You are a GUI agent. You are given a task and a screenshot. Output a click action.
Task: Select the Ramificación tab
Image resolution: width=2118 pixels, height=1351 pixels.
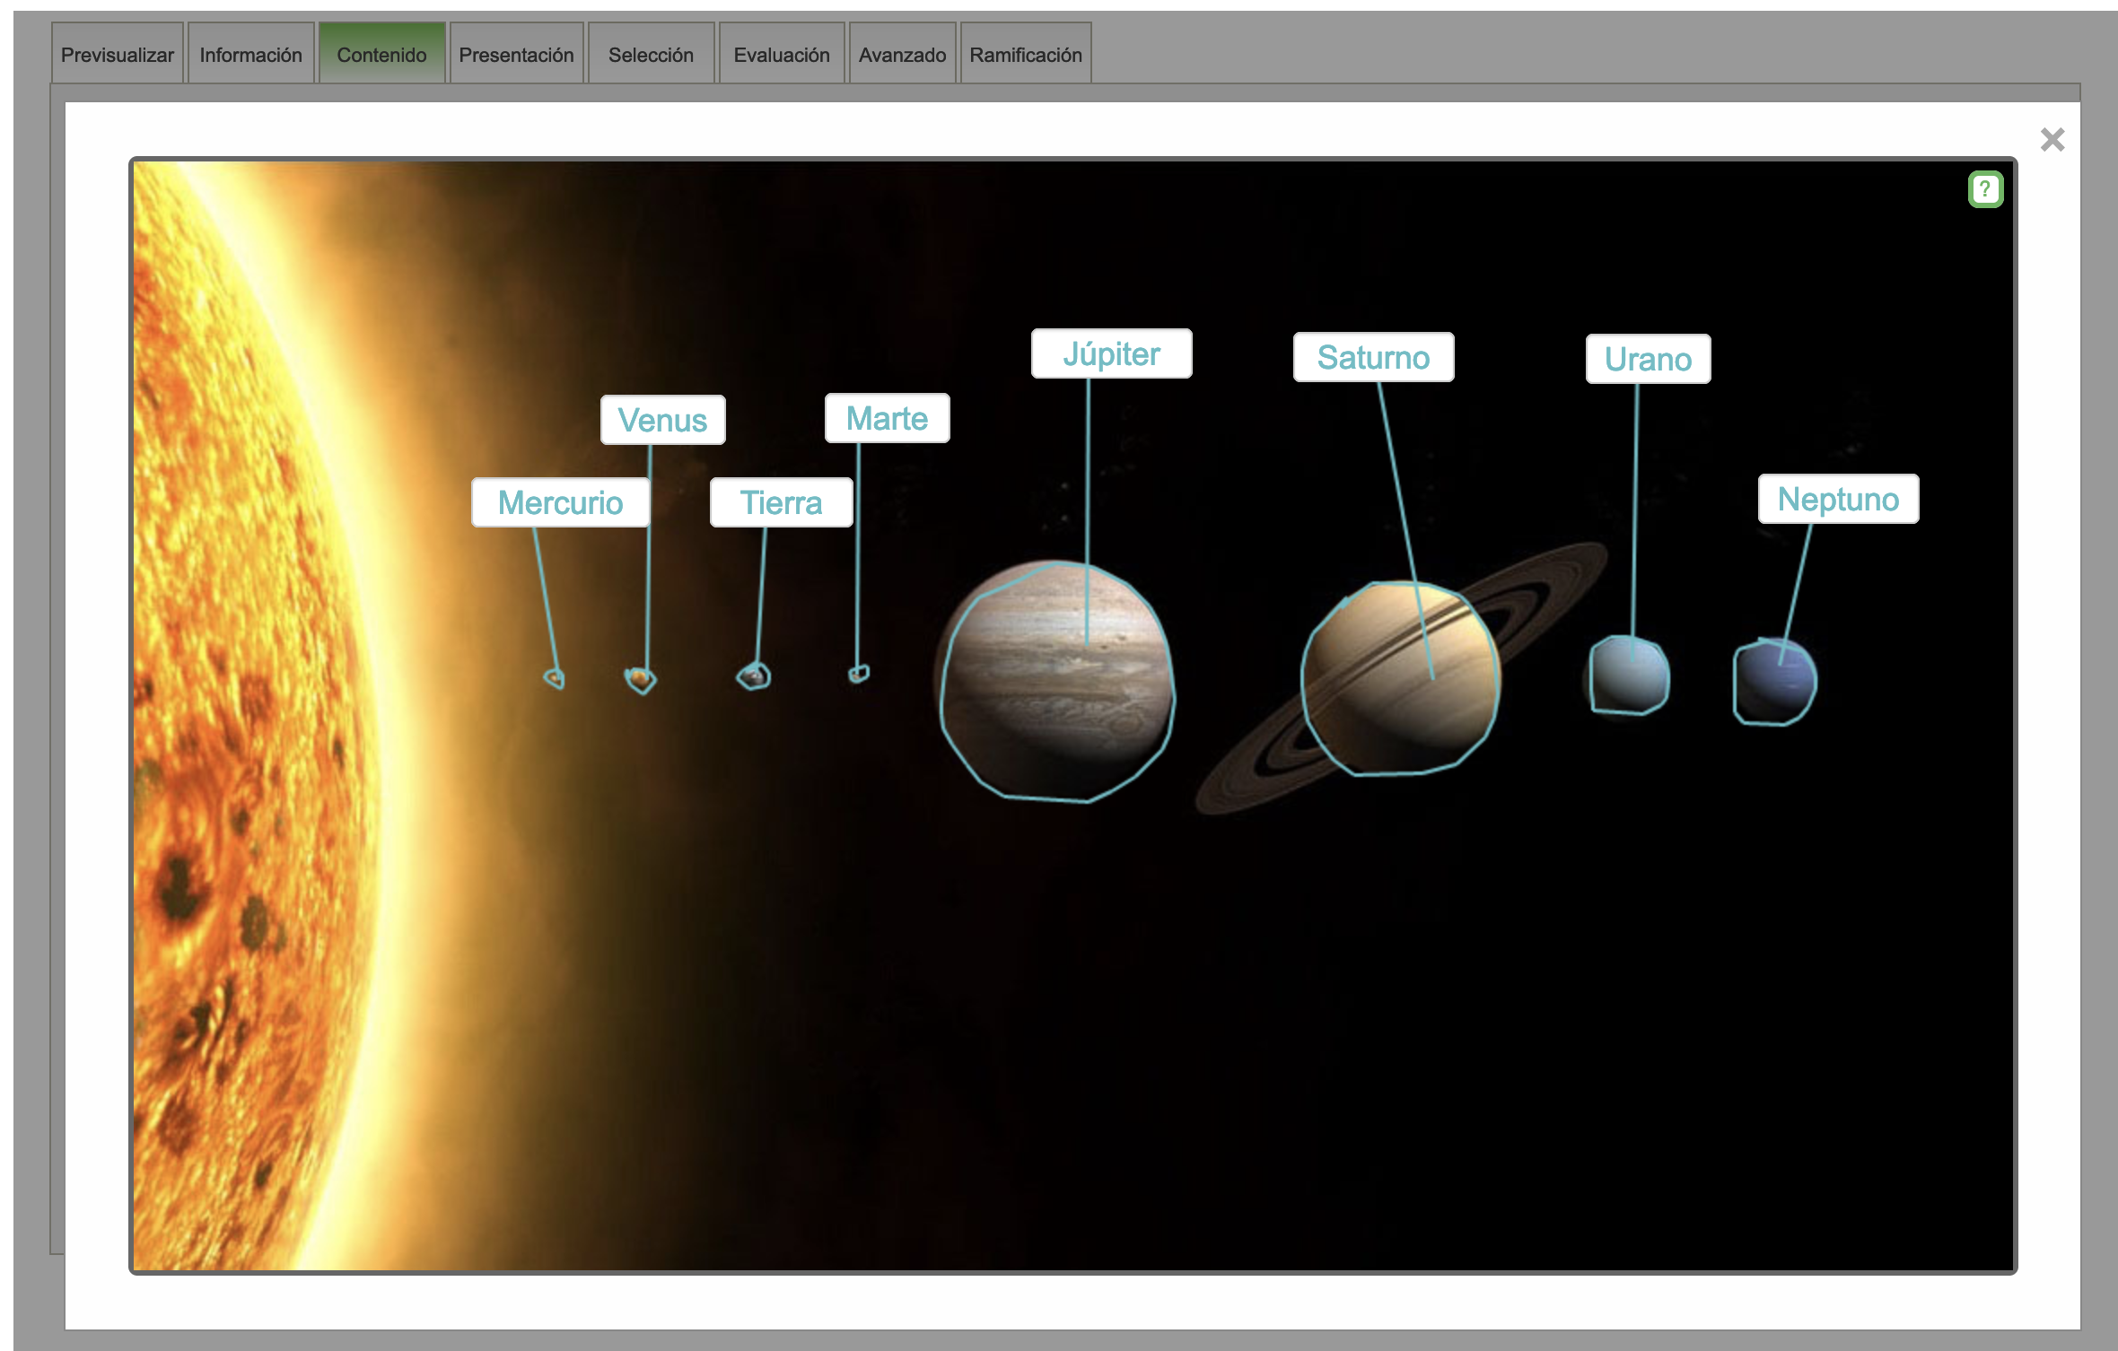click(x=1025, y=55)
